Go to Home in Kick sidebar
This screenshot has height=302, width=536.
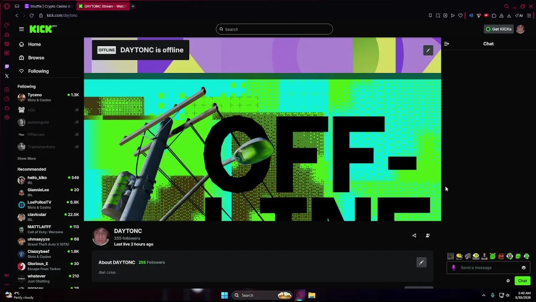tap(29, 44)
